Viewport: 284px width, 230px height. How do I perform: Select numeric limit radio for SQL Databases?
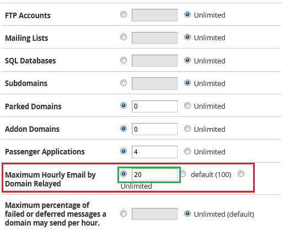pyautogui.click(x=124, y=60)
